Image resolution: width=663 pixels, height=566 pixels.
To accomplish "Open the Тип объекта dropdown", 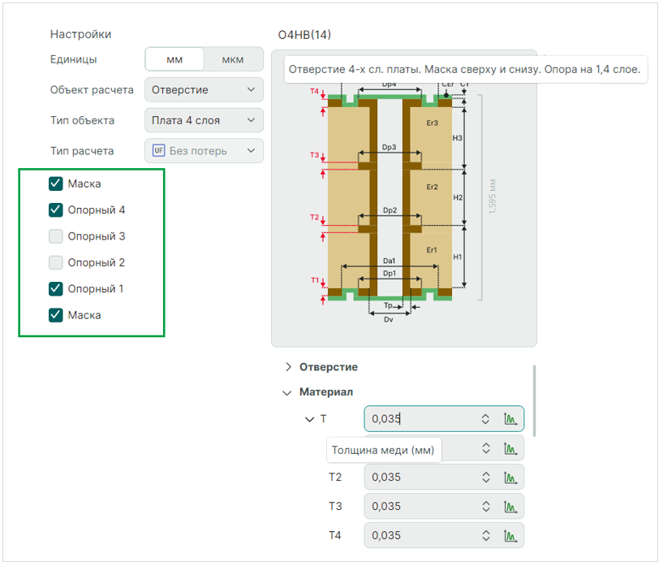I will (x=204, y=120).
